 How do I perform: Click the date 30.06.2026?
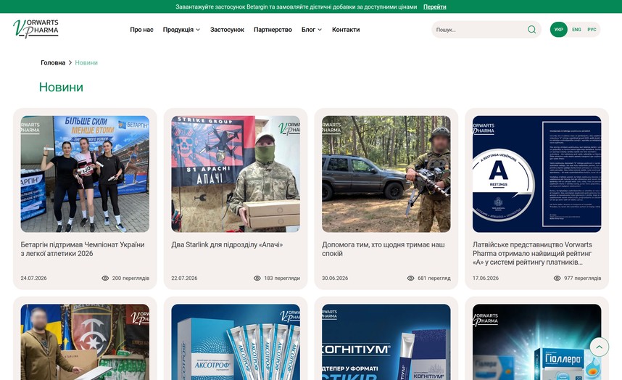pos(335,278)
